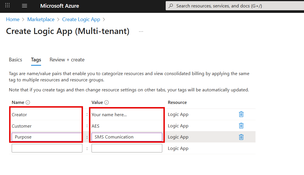Show info tooltip beside Value header
304x175 pixels.
tap(107, 102)
